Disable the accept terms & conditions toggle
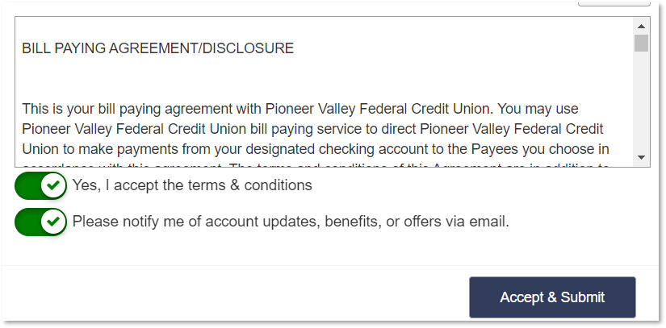 pos(41,185)
